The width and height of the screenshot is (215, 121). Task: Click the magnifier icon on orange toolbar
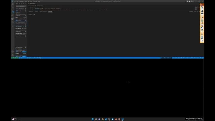(x=202, y=8)
